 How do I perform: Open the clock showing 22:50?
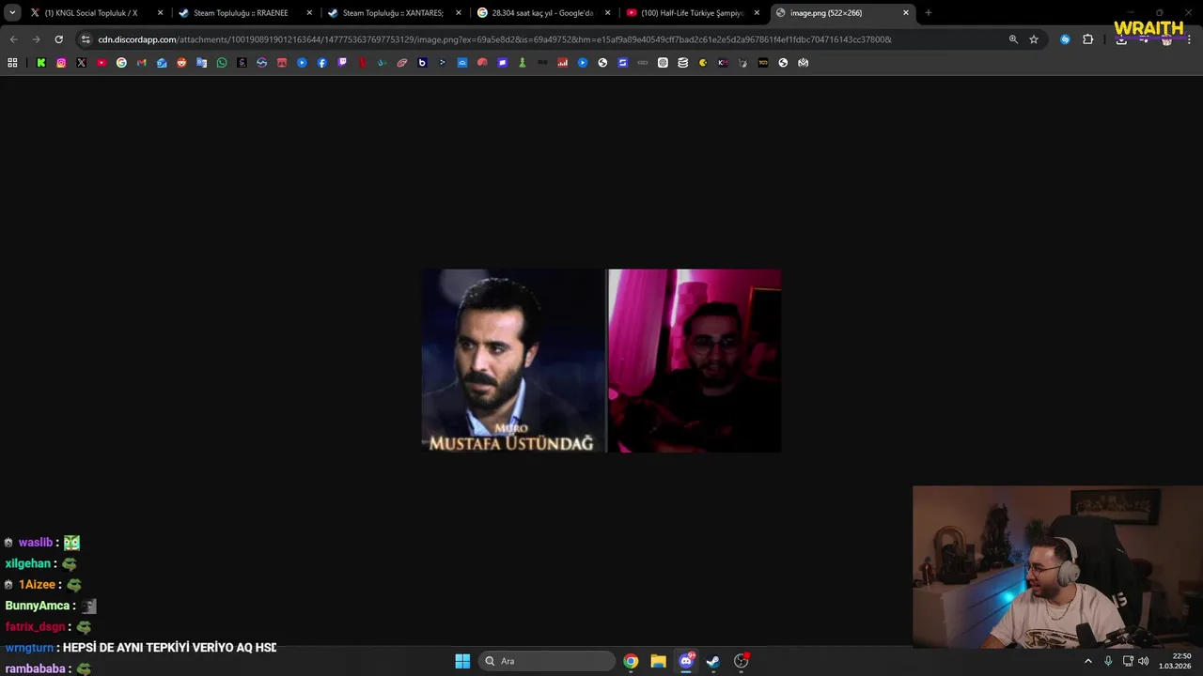[1175, 661]
